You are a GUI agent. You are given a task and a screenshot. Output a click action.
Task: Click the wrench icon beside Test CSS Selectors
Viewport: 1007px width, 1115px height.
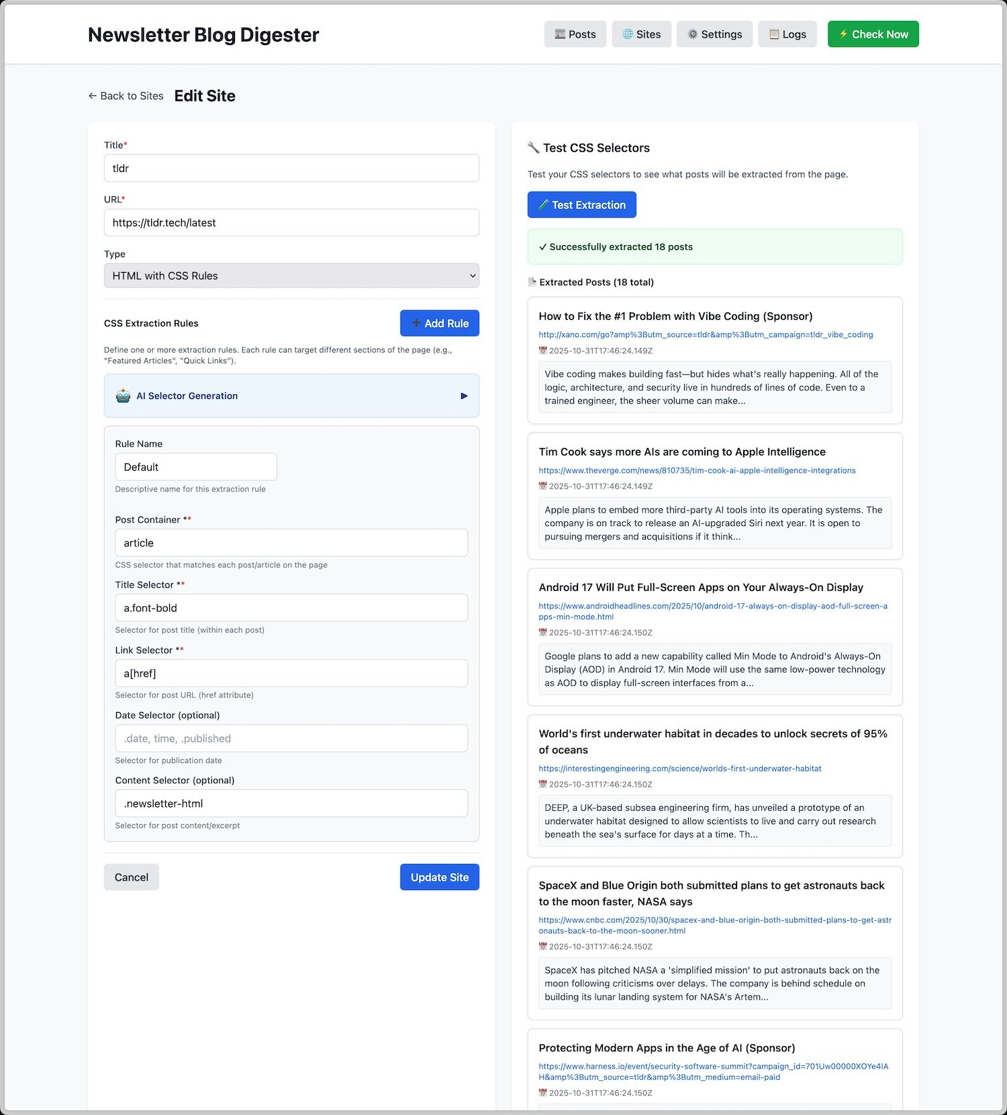534,148
